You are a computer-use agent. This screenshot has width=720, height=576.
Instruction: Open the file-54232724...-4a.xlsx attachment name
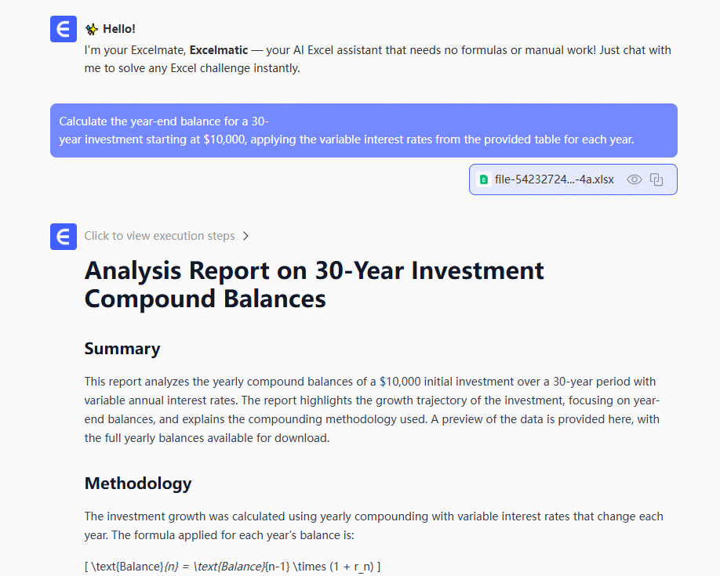[554, 179]
